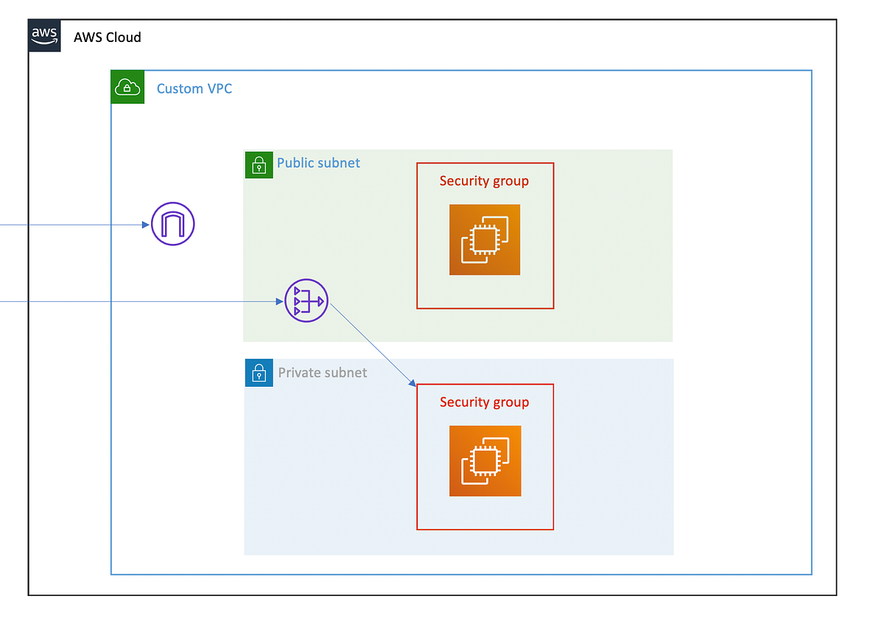Image resolution: width=884 pixels, height=632 pixels.
Task: Click the Private subnet label
Action: pyautogui.click(x=322, y=373)
